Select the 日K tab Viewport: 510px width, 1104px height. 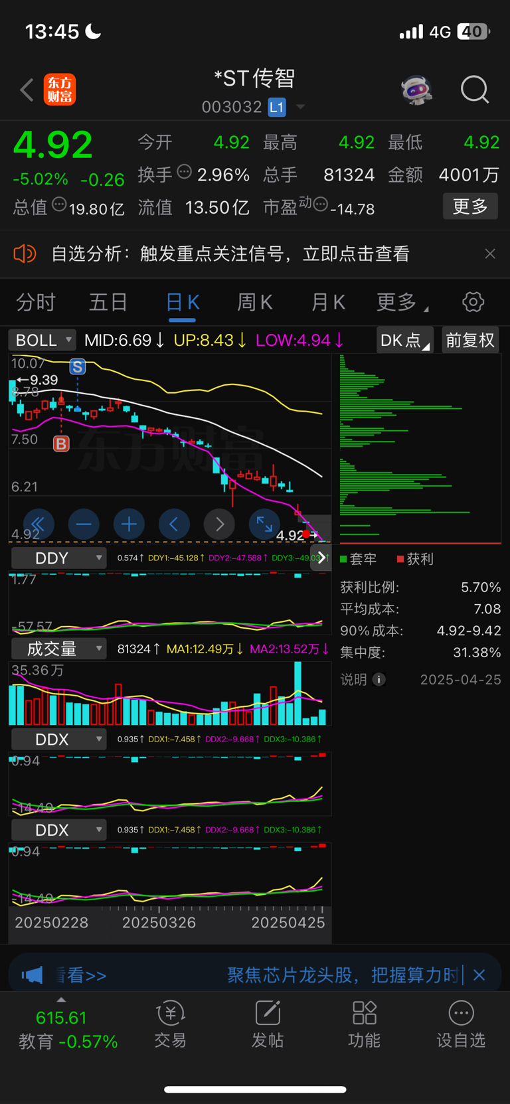[x=182, y=303]
